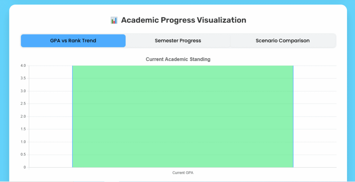Select the 2.5 y-axis label
This screenshot has width=355, height=182.
tap(23, 104)
